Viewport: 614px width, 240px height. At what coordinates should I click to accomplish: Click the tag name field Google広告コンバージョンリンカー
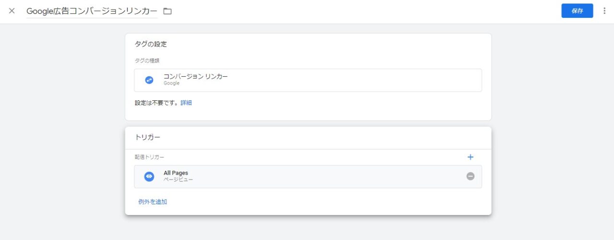tap(92, 11)
